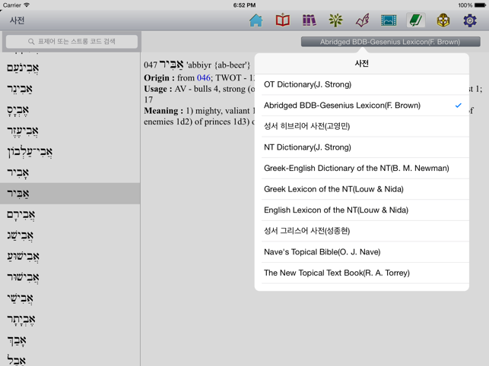The height and width of the screenshot is (366, 489).
Task: Select highlighted Hebrew word אַבִּיר in list
Action: click(70, 194)
